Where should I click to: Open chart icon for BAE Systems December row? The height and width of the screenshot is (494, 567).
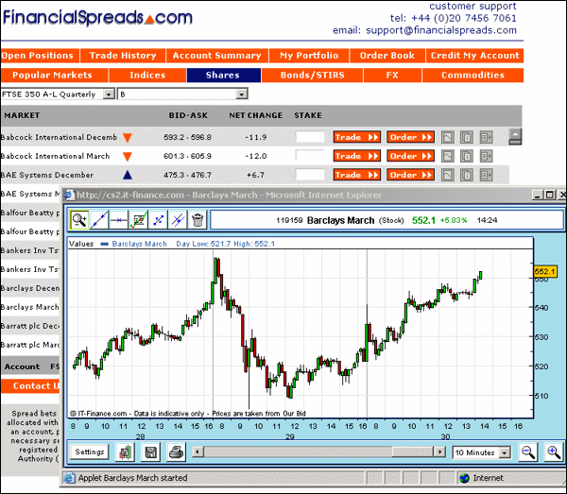448,175
